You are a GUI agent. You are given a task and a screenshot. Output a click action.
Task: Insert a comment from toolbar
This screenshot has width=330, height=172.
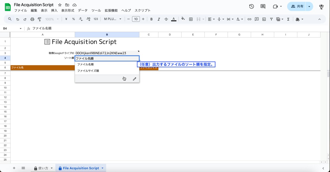tap(257, 19)
